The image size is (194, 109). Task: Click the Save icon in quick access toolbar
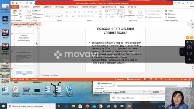tap(17, 3)
